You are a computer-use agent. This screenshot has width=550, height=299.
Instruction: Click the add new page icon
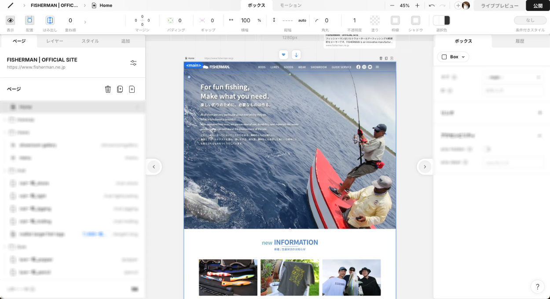coord(132,89)
